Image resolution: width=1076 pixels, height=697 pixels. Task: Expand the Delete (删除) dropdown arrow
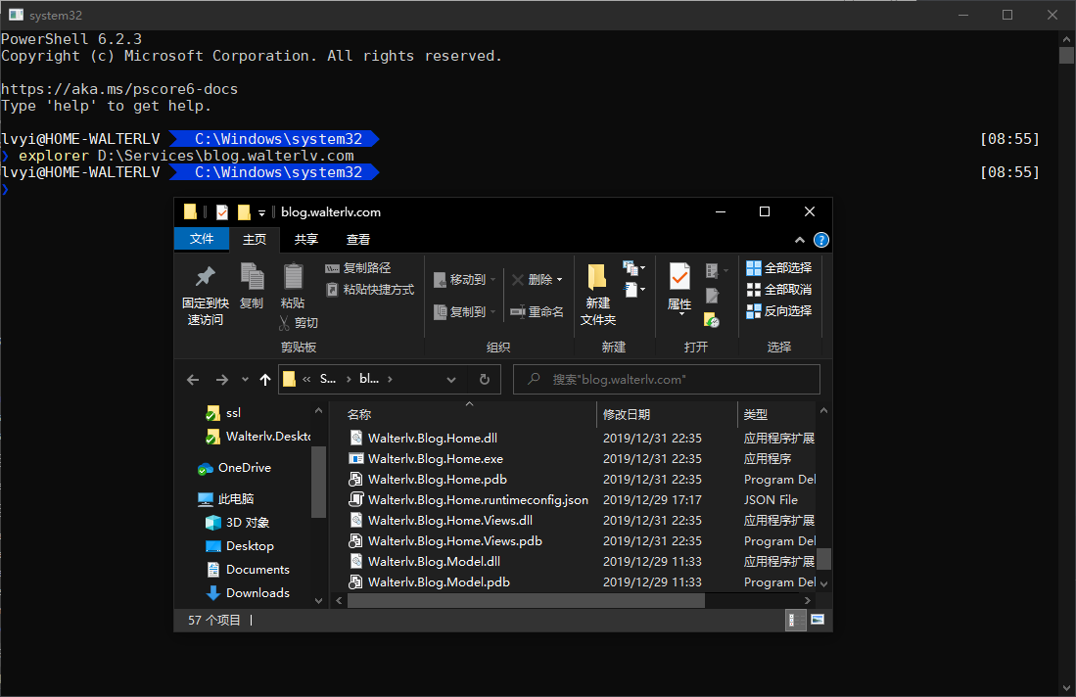point(560,280)
